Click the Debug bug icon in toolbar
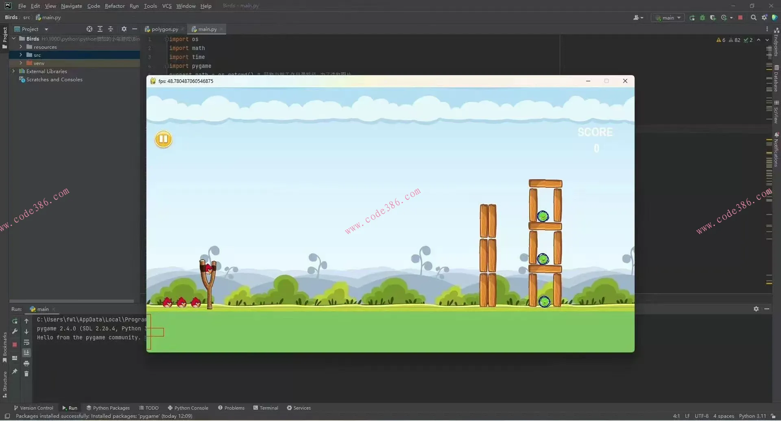 tap(702, 18)
